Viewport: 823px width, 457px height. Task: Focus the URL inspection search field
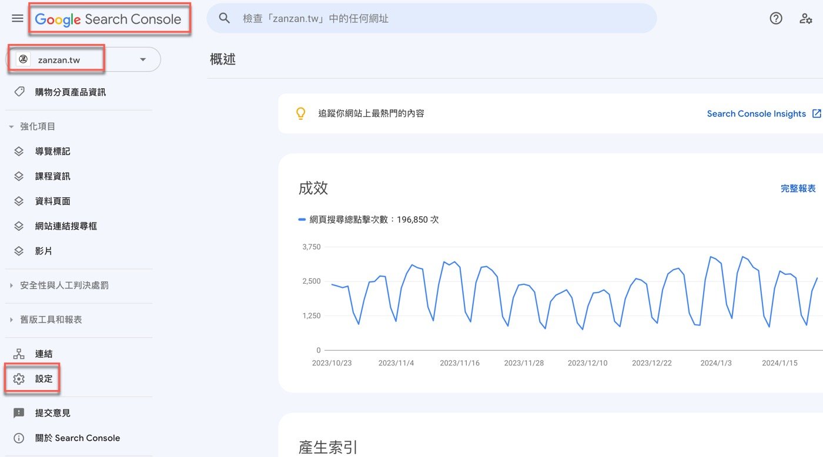point(431,18)
